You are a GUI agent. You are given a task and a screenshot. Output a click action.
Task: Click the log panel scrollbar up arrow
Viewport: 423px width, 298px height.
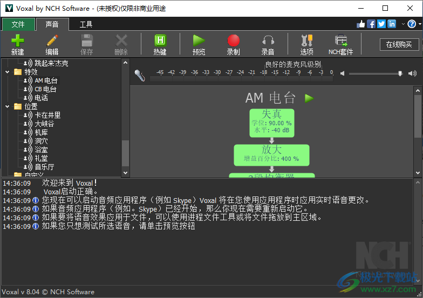418,182
